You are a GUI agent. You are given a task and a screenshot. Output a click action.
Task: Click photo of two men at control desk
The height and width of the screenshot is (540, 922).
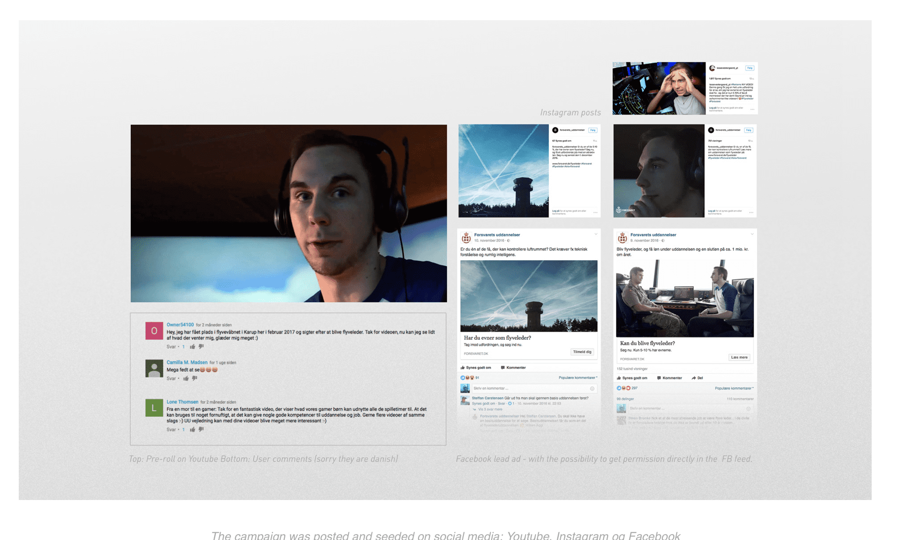click(685, 299)
